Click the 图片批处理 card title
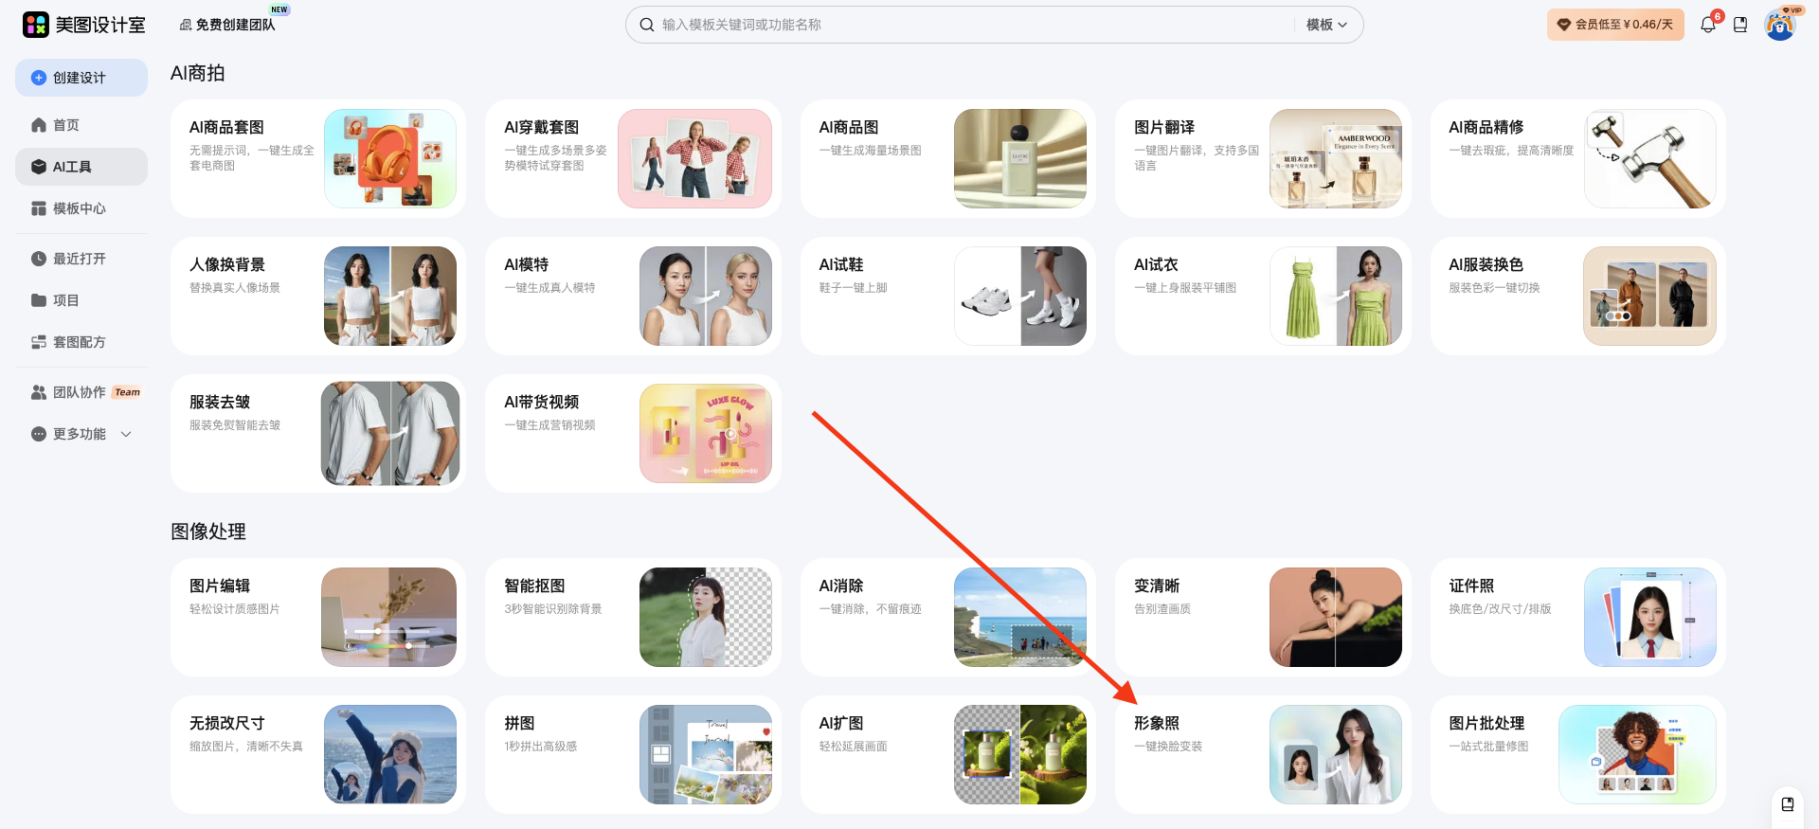Image resolution: width=1819 pixels, height=829 pixels. 1486,723
